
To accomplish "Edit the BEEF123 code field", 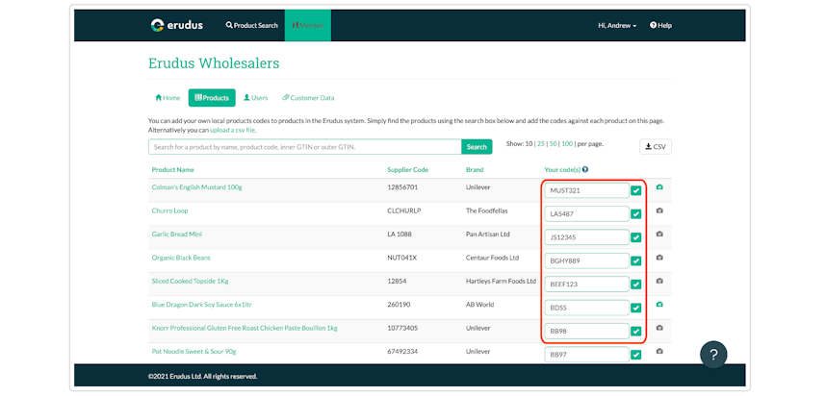I will tap(587, 284).
